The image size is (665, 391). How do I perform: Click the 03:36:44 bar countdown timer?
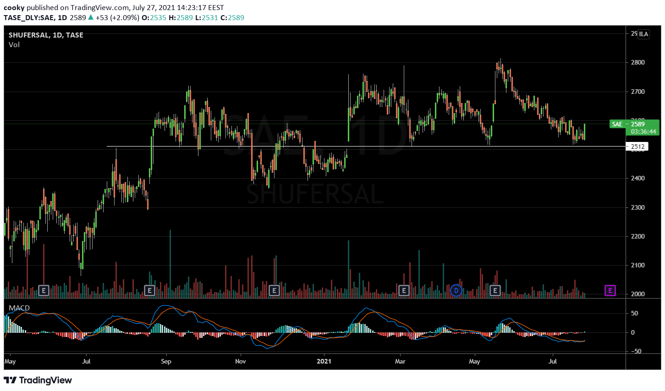coord(644,132)
